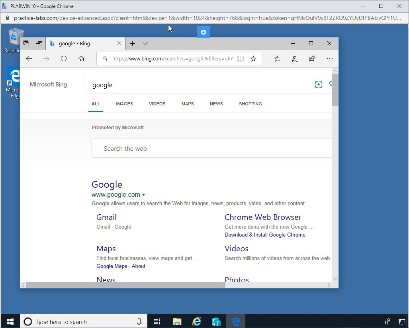Click the Microsoft Edge taskbar icon

[x=236, y=322]
